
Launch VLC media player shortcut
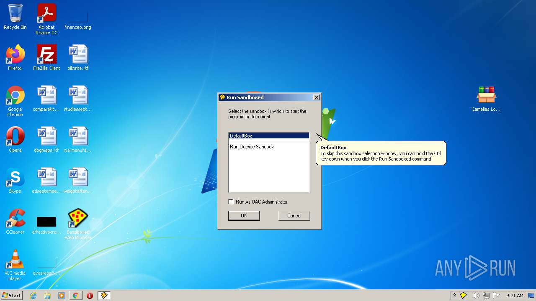point(15,265)
